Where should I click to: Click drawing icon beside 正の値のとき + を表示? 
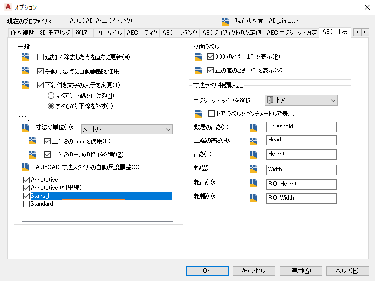pyautogui.click(x=198, y=70)
